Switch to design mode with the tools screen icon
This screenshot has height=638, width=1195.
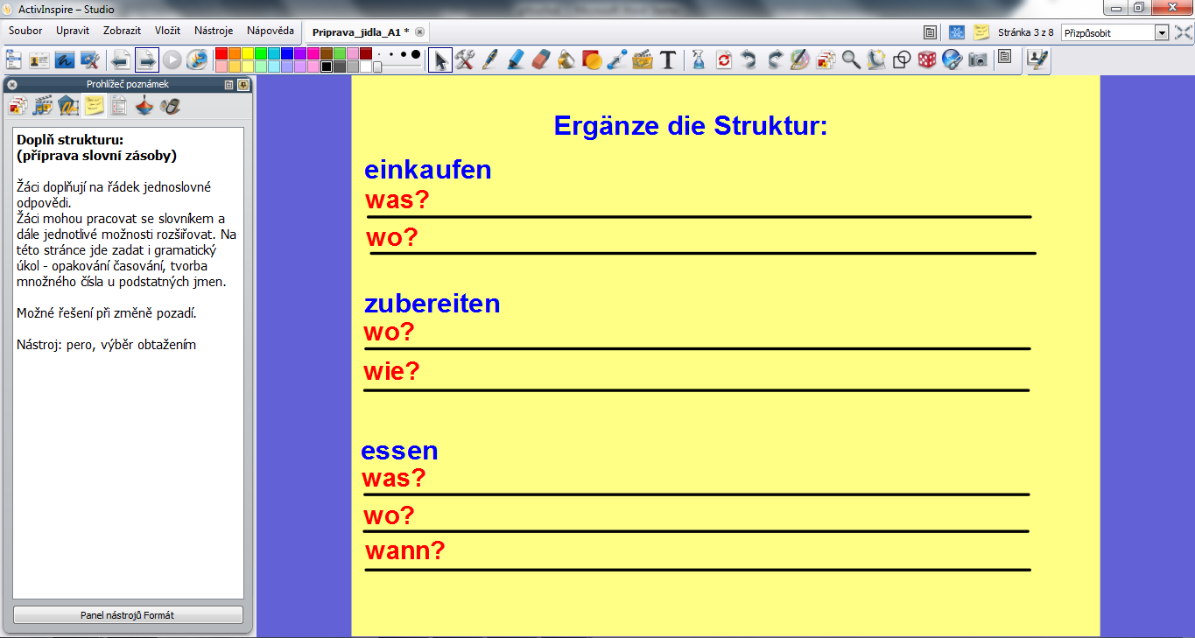click(89, 60)
